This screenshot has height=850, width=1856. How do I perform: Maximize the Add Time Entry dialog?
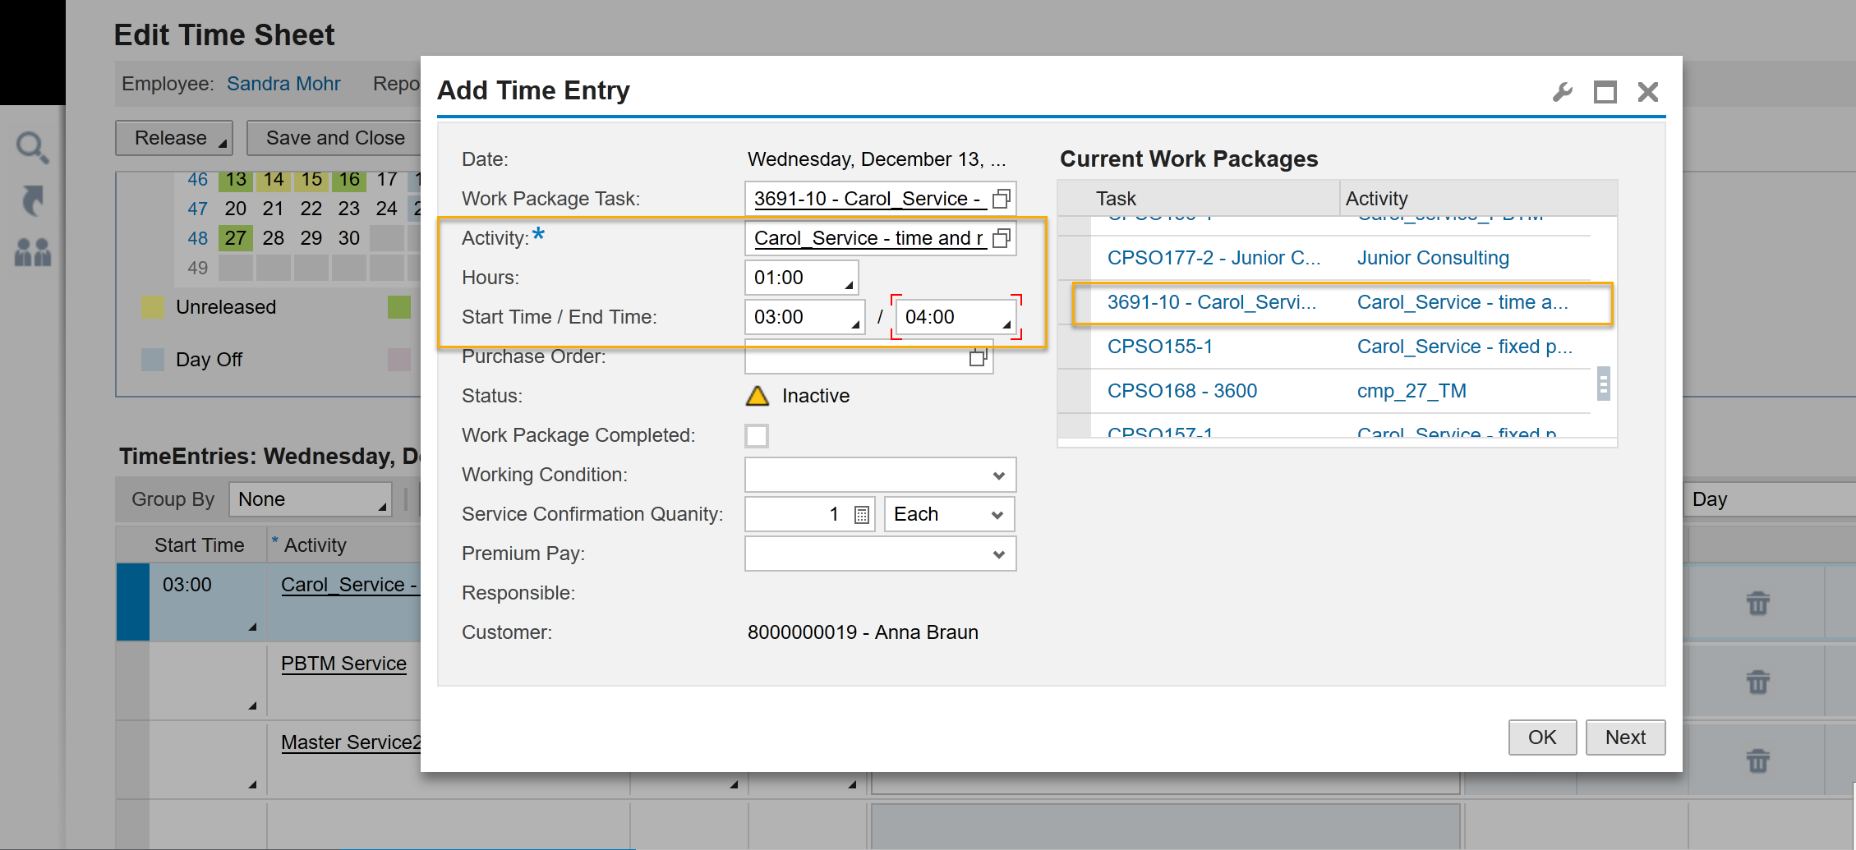tap(1605, 92)
